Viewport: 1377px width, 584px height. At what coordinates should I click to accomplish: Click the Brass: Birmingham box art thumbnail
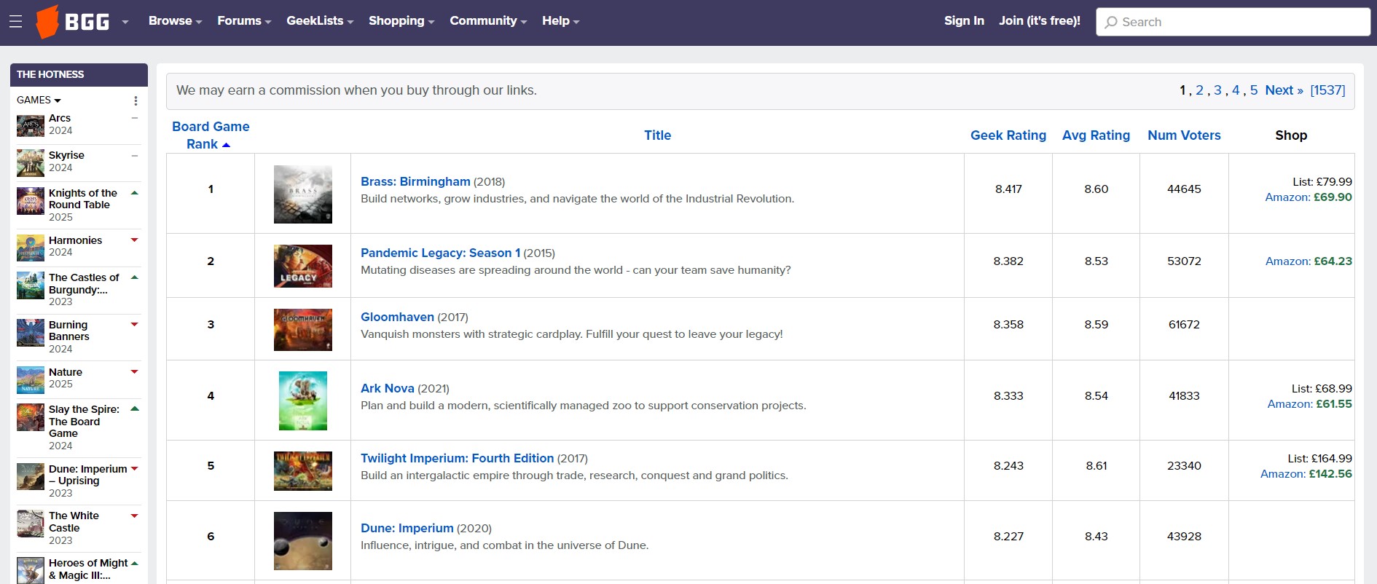point(302,194)
